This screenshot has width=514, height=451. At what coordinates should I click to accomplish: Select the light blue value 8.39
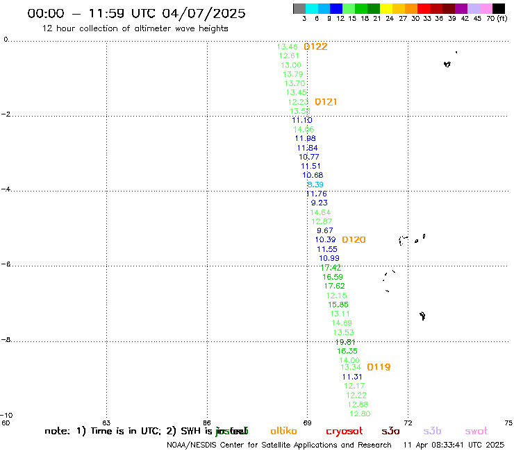315,185
